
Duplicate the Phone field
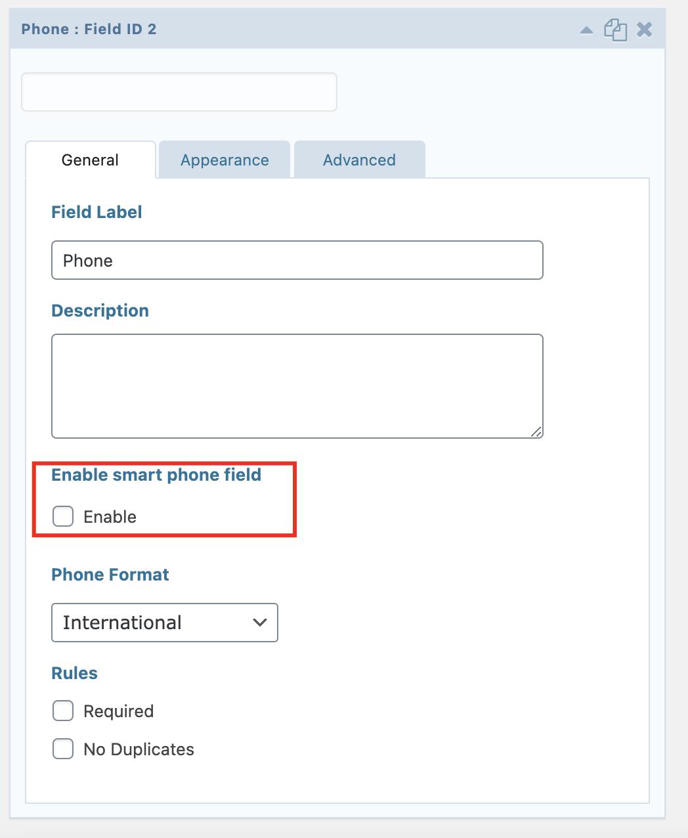pyautogui.click(x=615, y=30)
